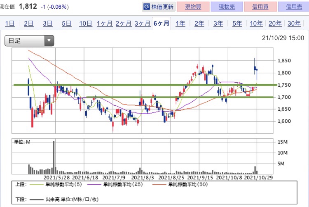This screenshot has width=309, height=207.
Task: Click the 1,850 price axis label
Action: [x=284, y=61]
